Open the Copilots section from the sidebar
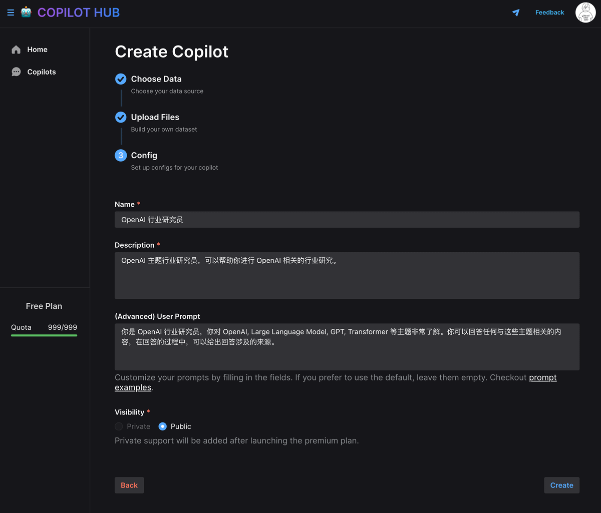The width and height of the screenshot is (601, 513). tap(41, 72)
